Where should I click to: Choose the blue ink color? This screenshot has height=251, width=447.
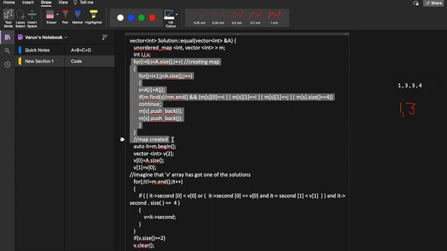(131, 17)
